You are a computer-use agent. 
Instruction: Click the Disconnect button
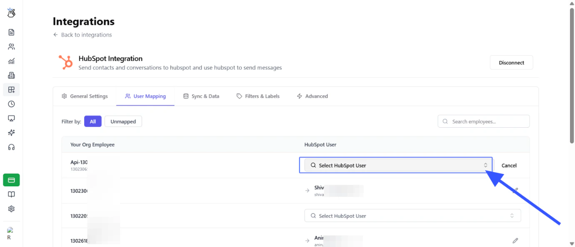click(511, 62)
